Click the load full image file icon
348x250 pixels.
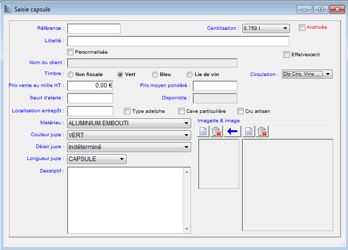pos(250,132)
